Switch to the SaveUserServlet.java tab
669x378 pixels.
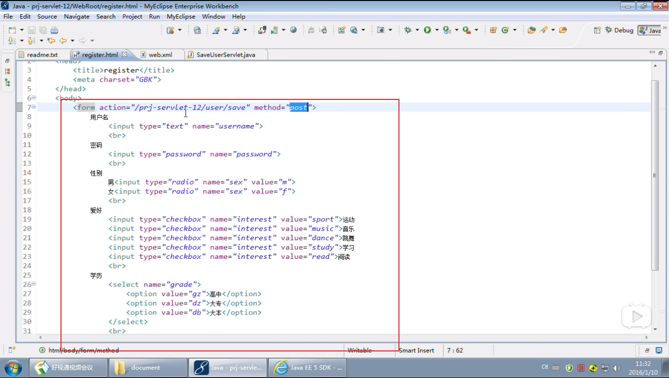point(225,55)
